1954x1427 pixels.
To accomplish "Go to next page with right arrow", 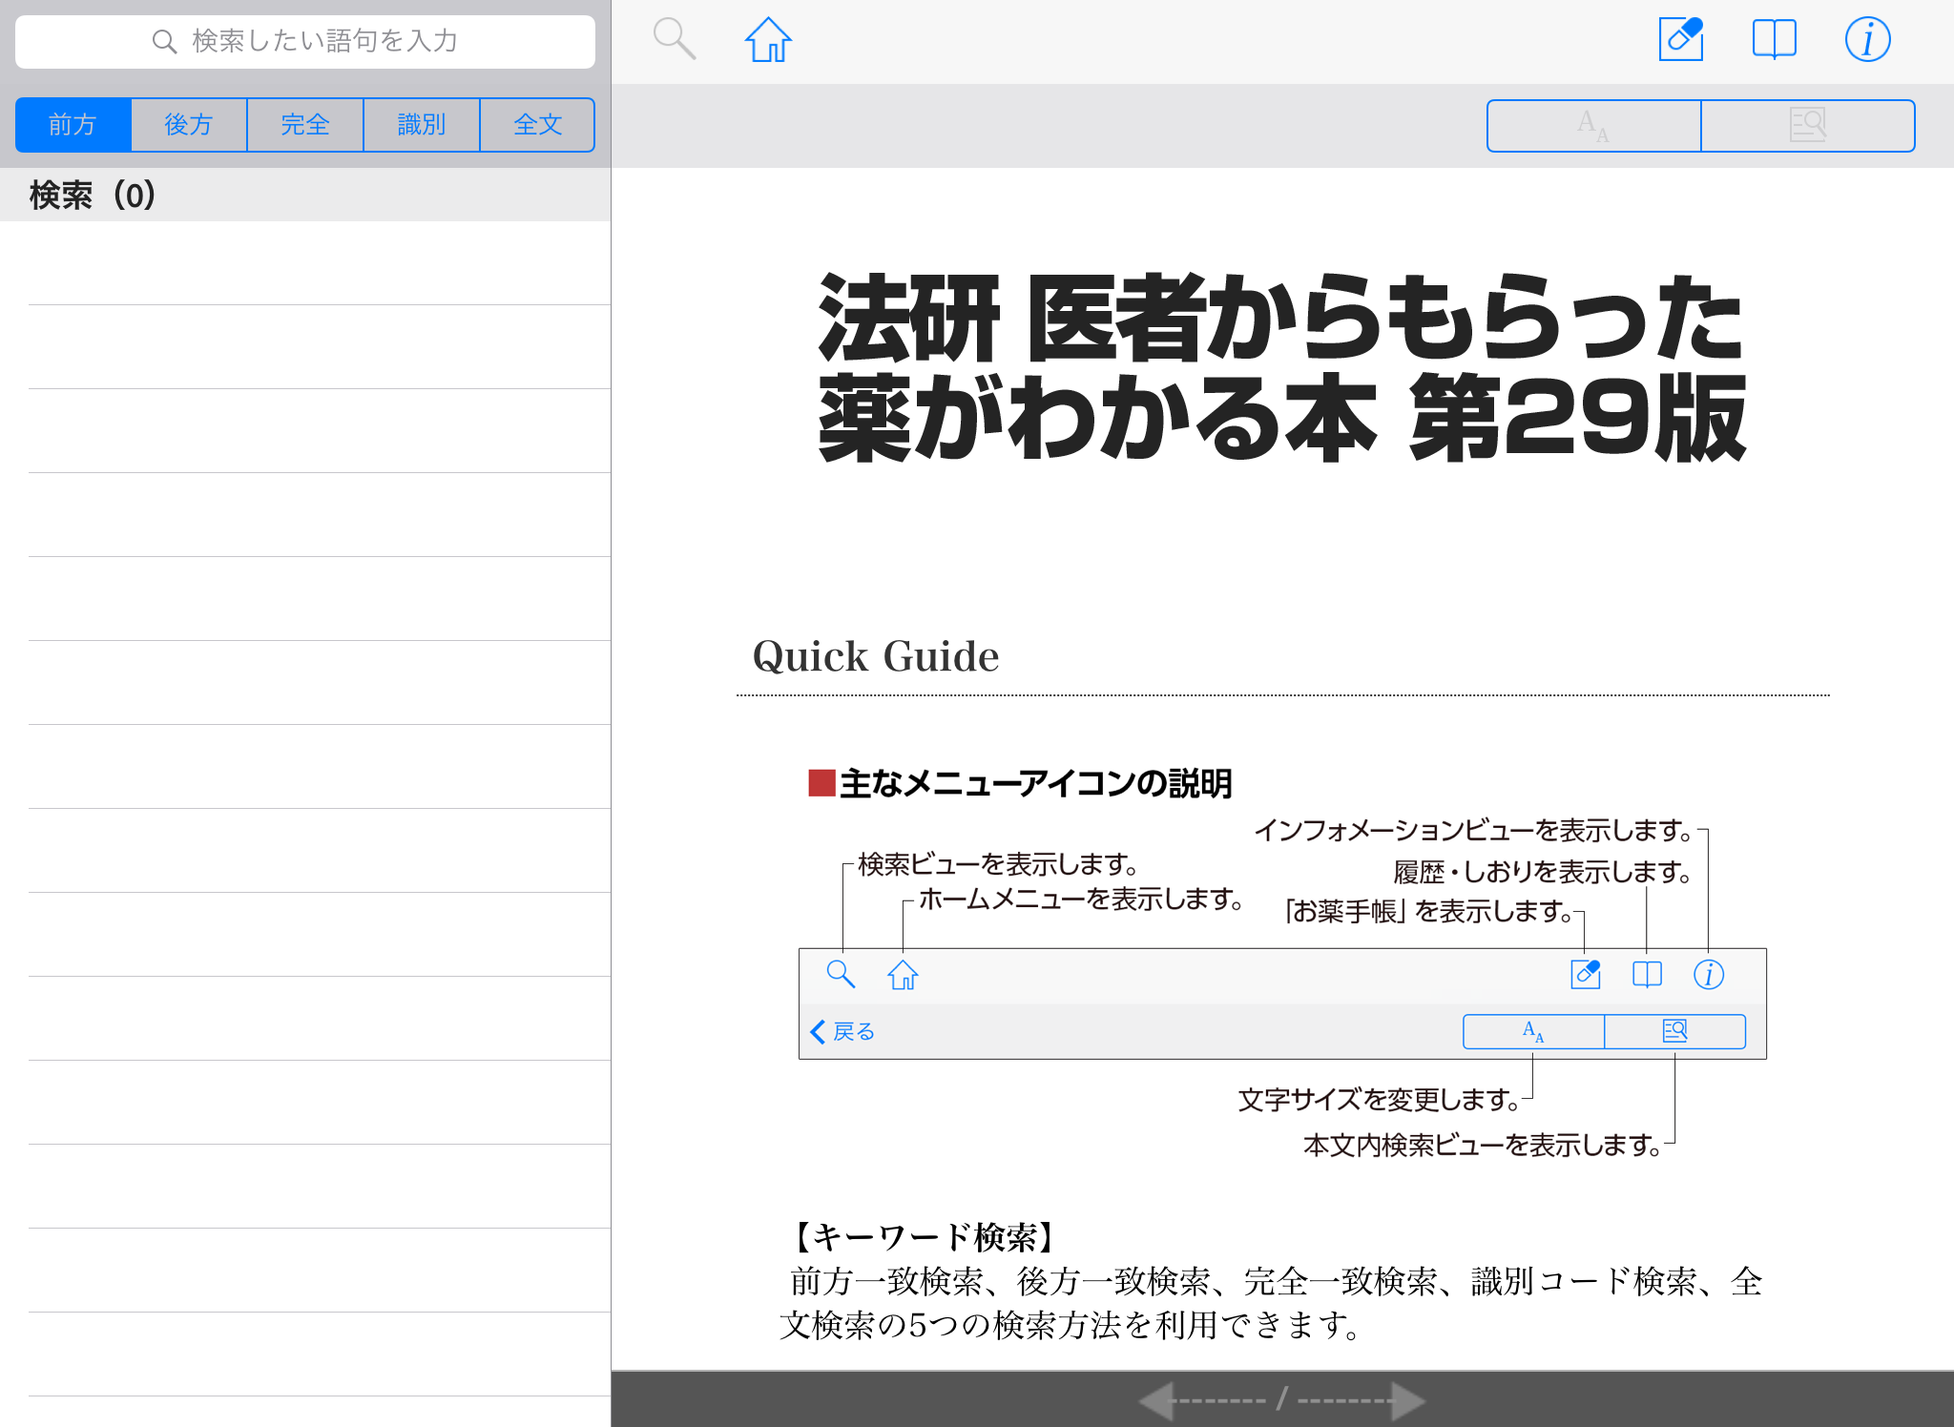I will (1407, 1401).
